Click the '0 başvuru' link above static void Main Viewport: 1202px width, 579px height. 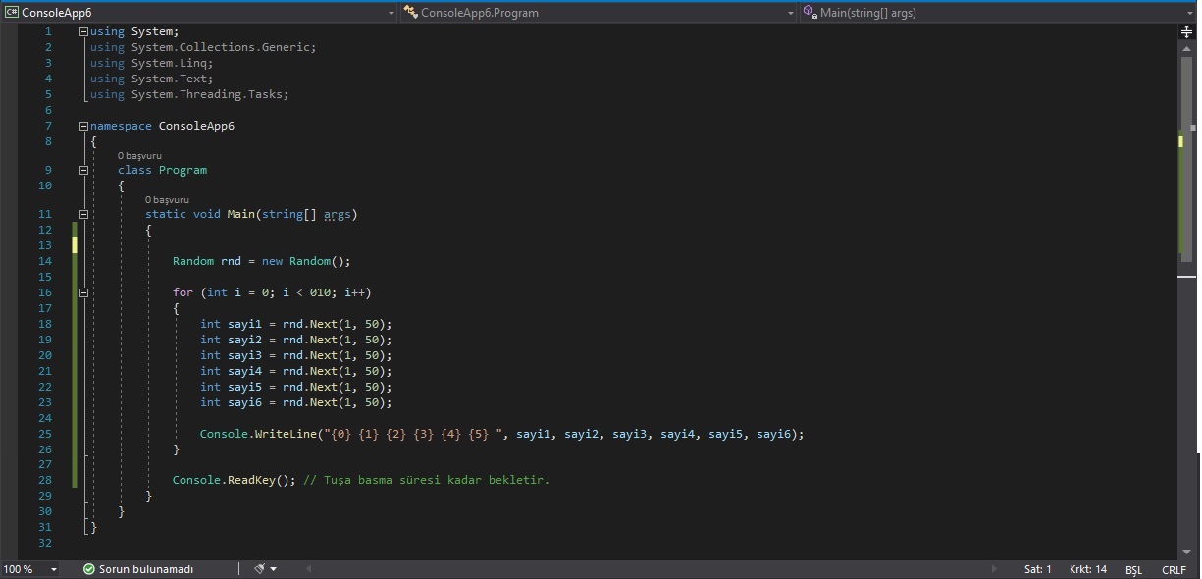167,199
